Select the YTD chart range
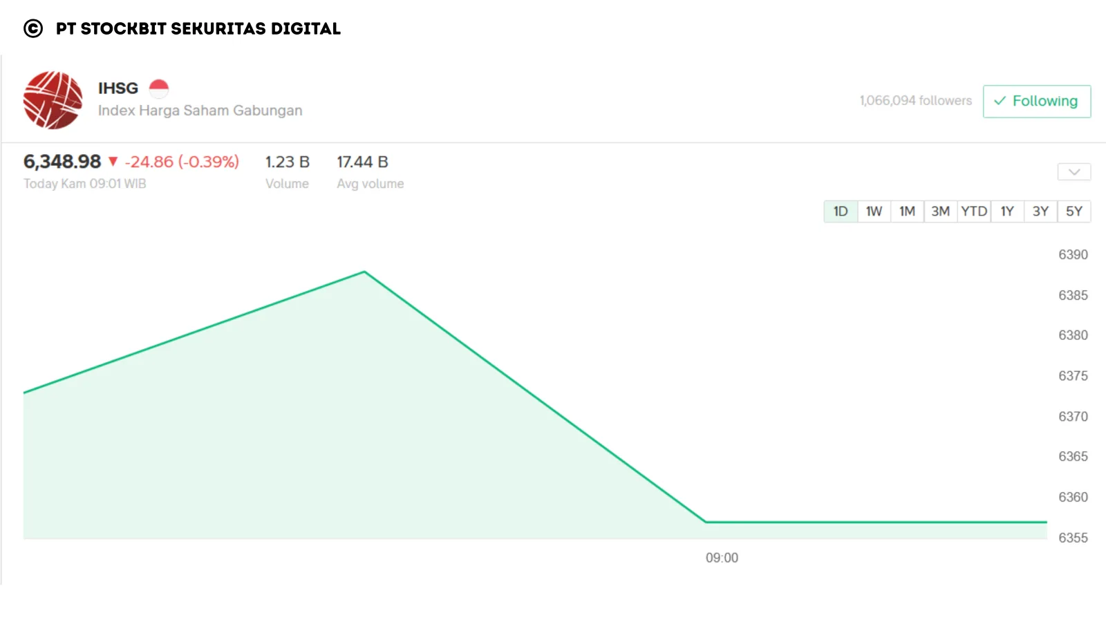 (x=974, y=211)
